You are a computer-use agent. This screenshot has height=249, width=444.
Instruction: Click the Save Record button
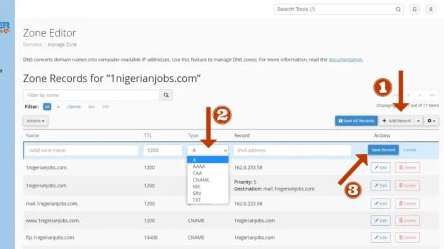tap(383, 150)
